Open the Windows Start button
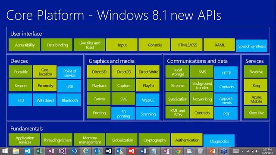 coord(5,151)
